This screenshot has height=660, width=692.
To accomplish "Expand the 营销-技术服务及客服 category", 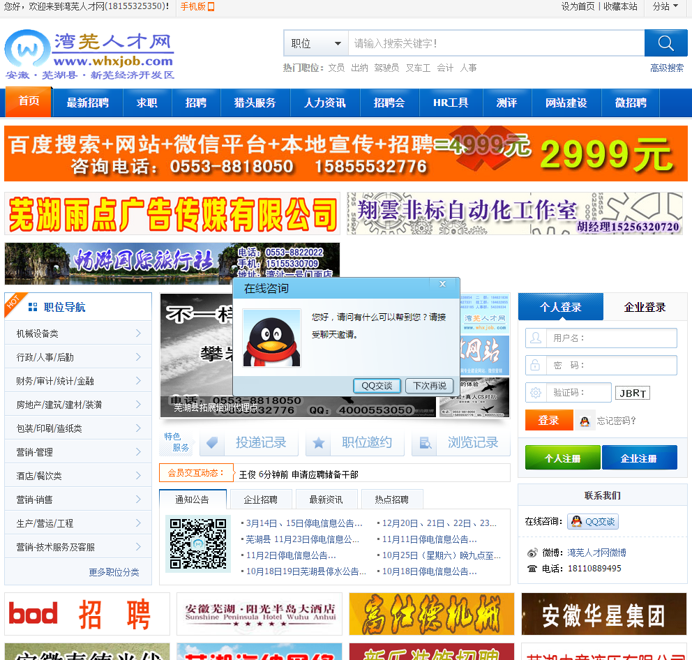I will coord(78,547).
